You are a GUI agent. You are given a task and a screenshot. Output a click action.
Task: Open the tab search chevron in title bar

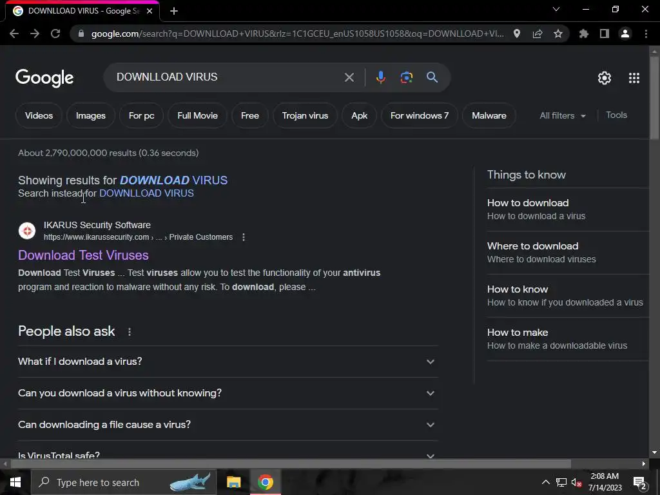pos(556,9)
